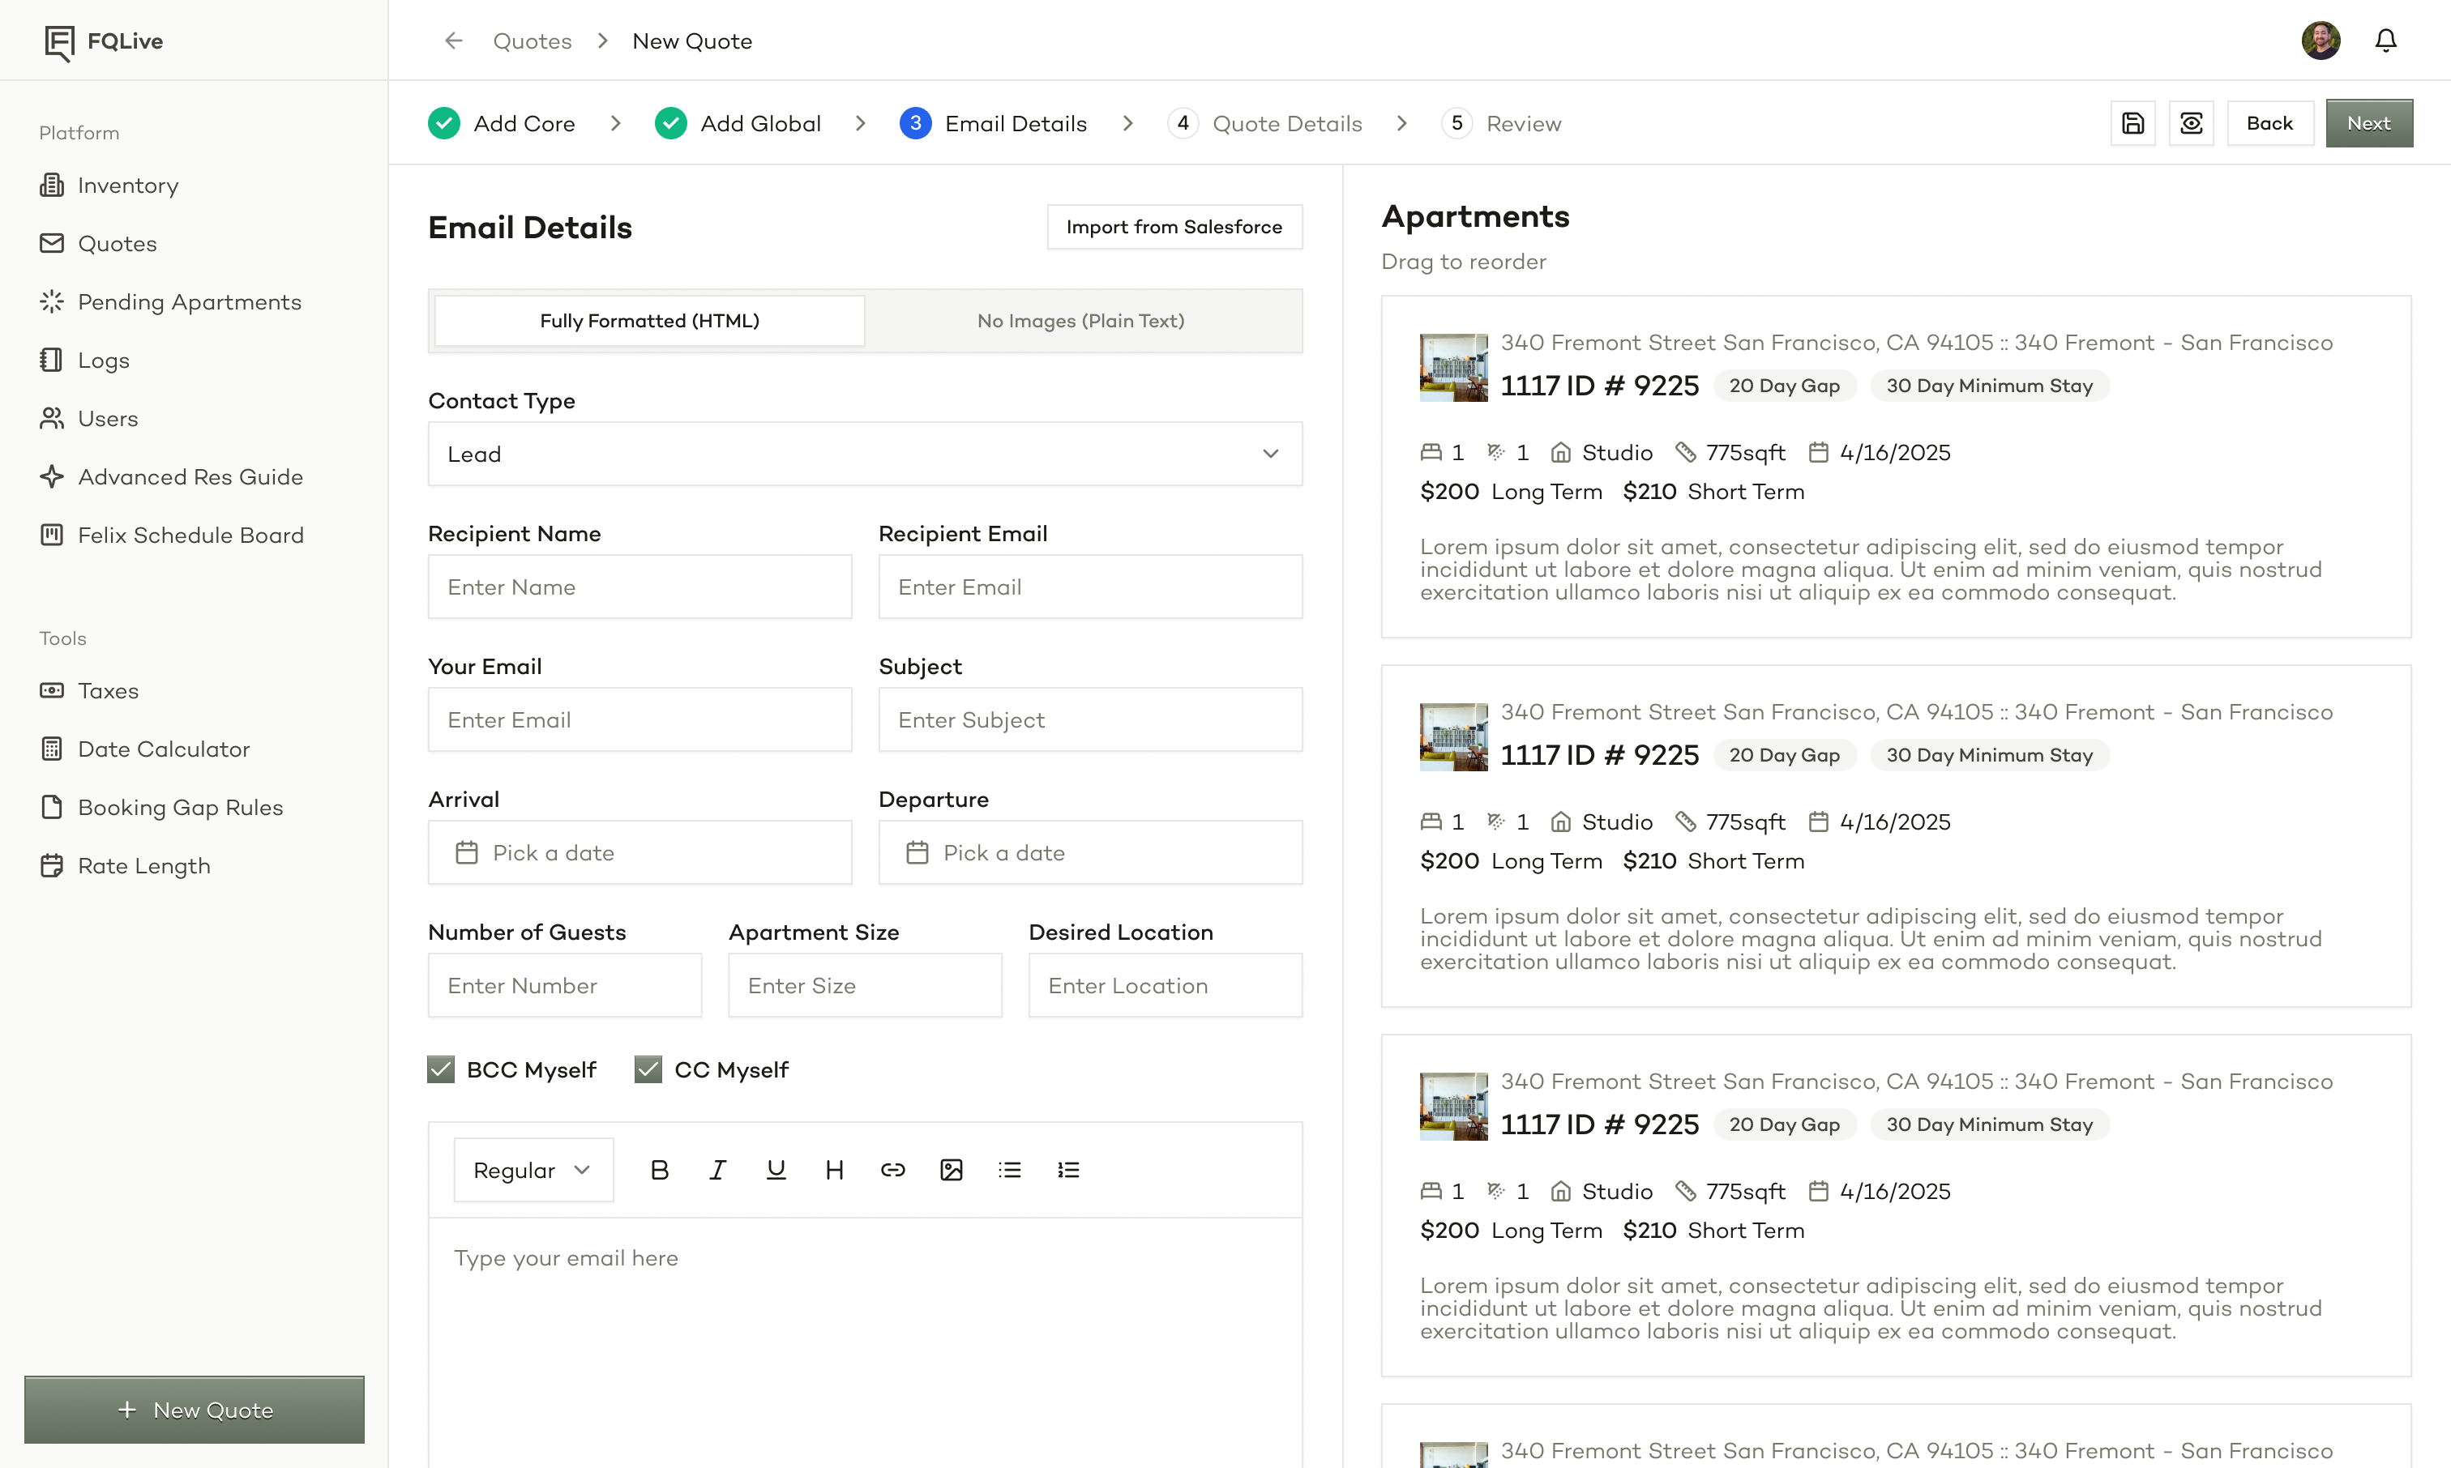Click the Apartment Size field

865,985
